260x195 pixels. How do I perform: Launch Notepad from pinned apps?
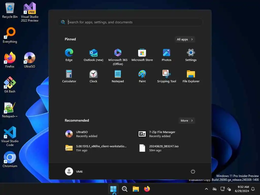[118, 76]
